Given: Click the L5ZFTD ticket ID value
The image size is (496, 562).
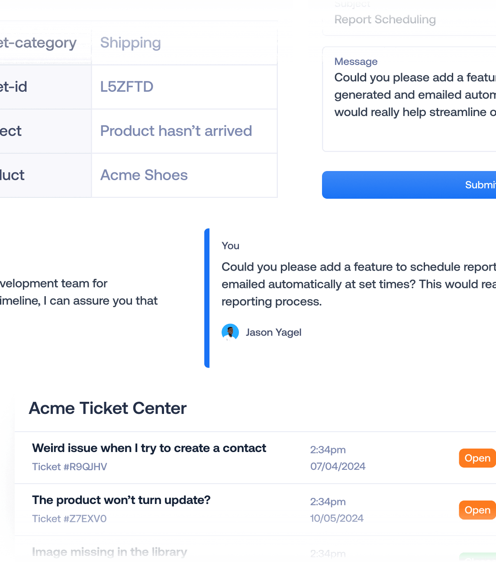Looking at the screenshot, I should coord(127,87).
